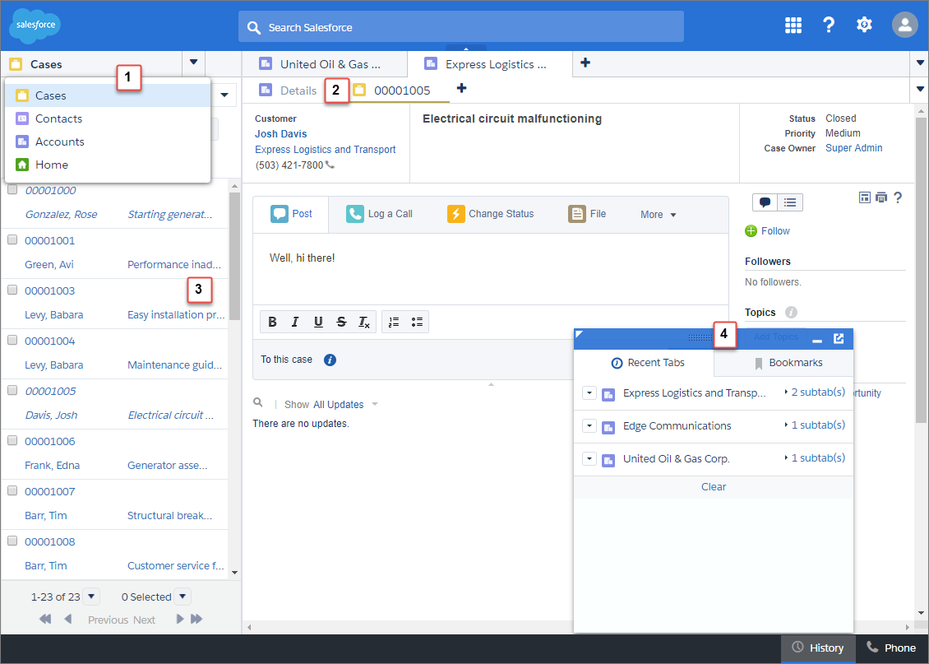Open the More actions dropdown
929x664 pixels.
(x=659, y=215)
